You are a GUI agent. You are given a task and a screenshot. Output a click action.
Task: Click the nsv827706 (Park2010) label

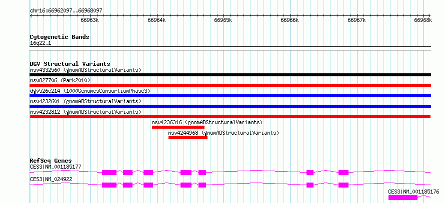60,81
